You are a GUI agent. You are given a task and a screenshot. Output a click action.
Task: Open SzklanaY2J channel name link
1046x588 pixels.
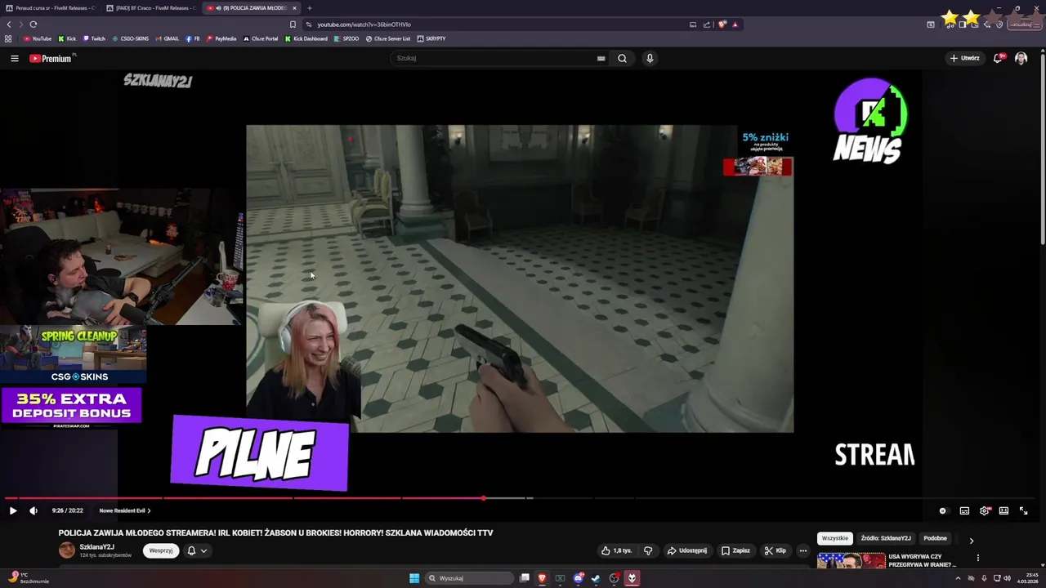pyautogui.click(x=96, y=546)
